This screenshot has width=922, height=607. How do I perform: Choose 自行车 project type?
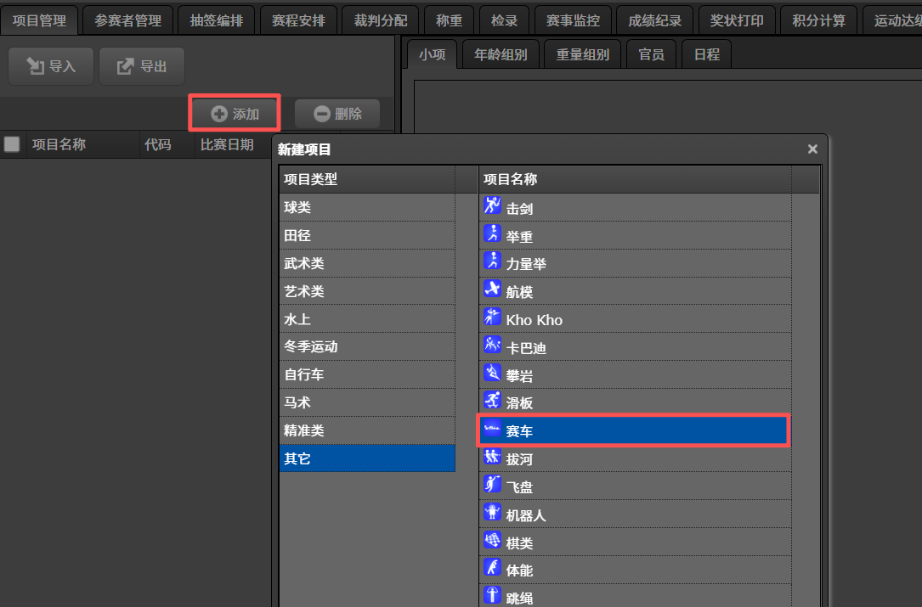(367, 375)
